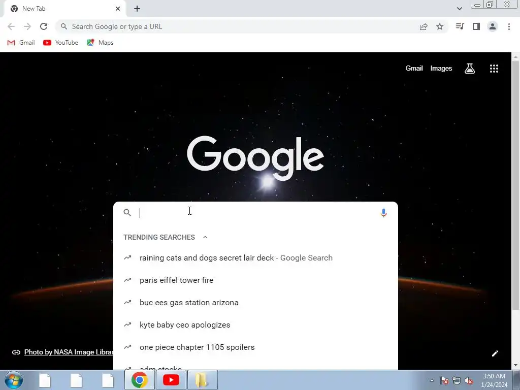520x390 pixels.
Task: Open Chrome from the taskbar
Action: (140, 380)
